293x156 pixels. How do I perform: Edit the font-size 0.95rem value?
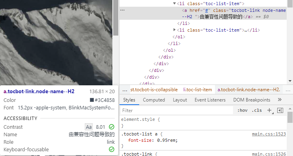167,140
